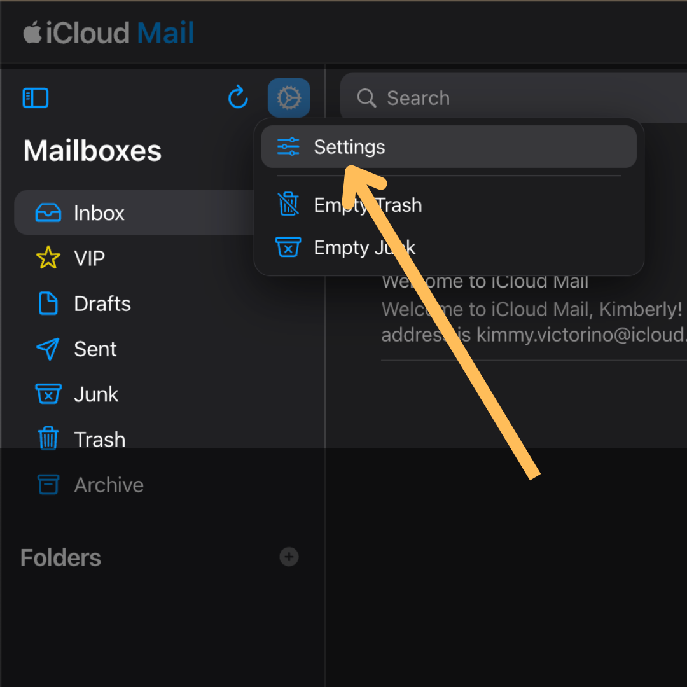This screenshot has width=687, height=687.
Task: Click the Mailboxes heading
Action: pyautogui.click(x=92, y=151)
